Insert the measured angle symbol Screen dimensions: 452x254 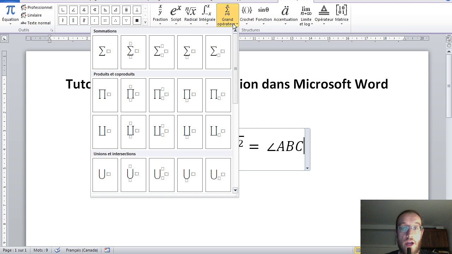pyautogui.click(x=84, y=10)
